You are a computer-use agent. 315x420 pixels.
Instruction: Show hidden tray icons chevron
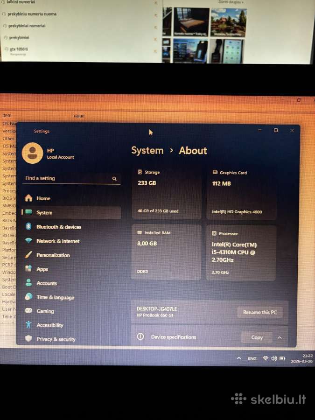pyautogui.click(x=239, y=358)
